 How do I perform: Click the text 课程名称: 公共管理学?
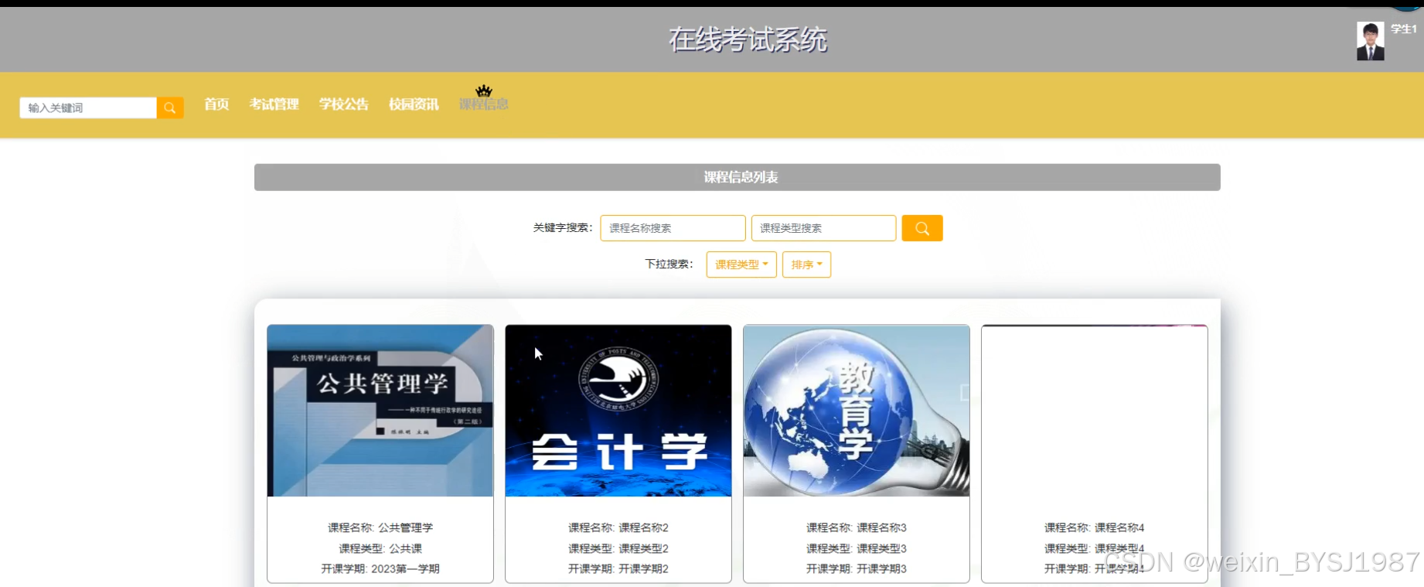pyautogui.click(x=380, y=527)
